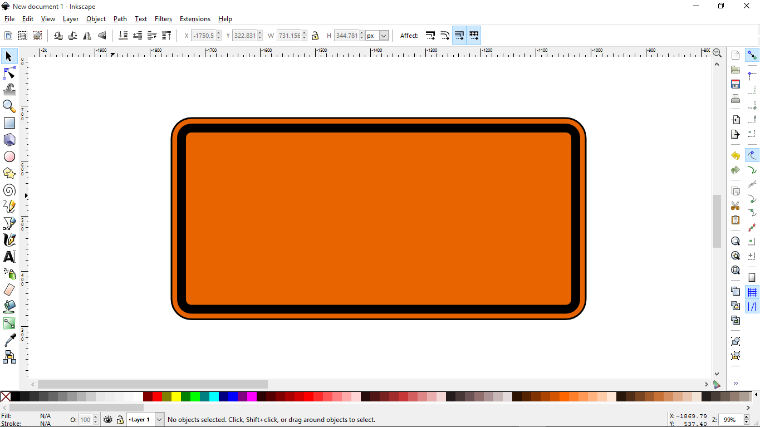
Task: Pick the yellow palette swatch
Action: [x=176, y=397]
